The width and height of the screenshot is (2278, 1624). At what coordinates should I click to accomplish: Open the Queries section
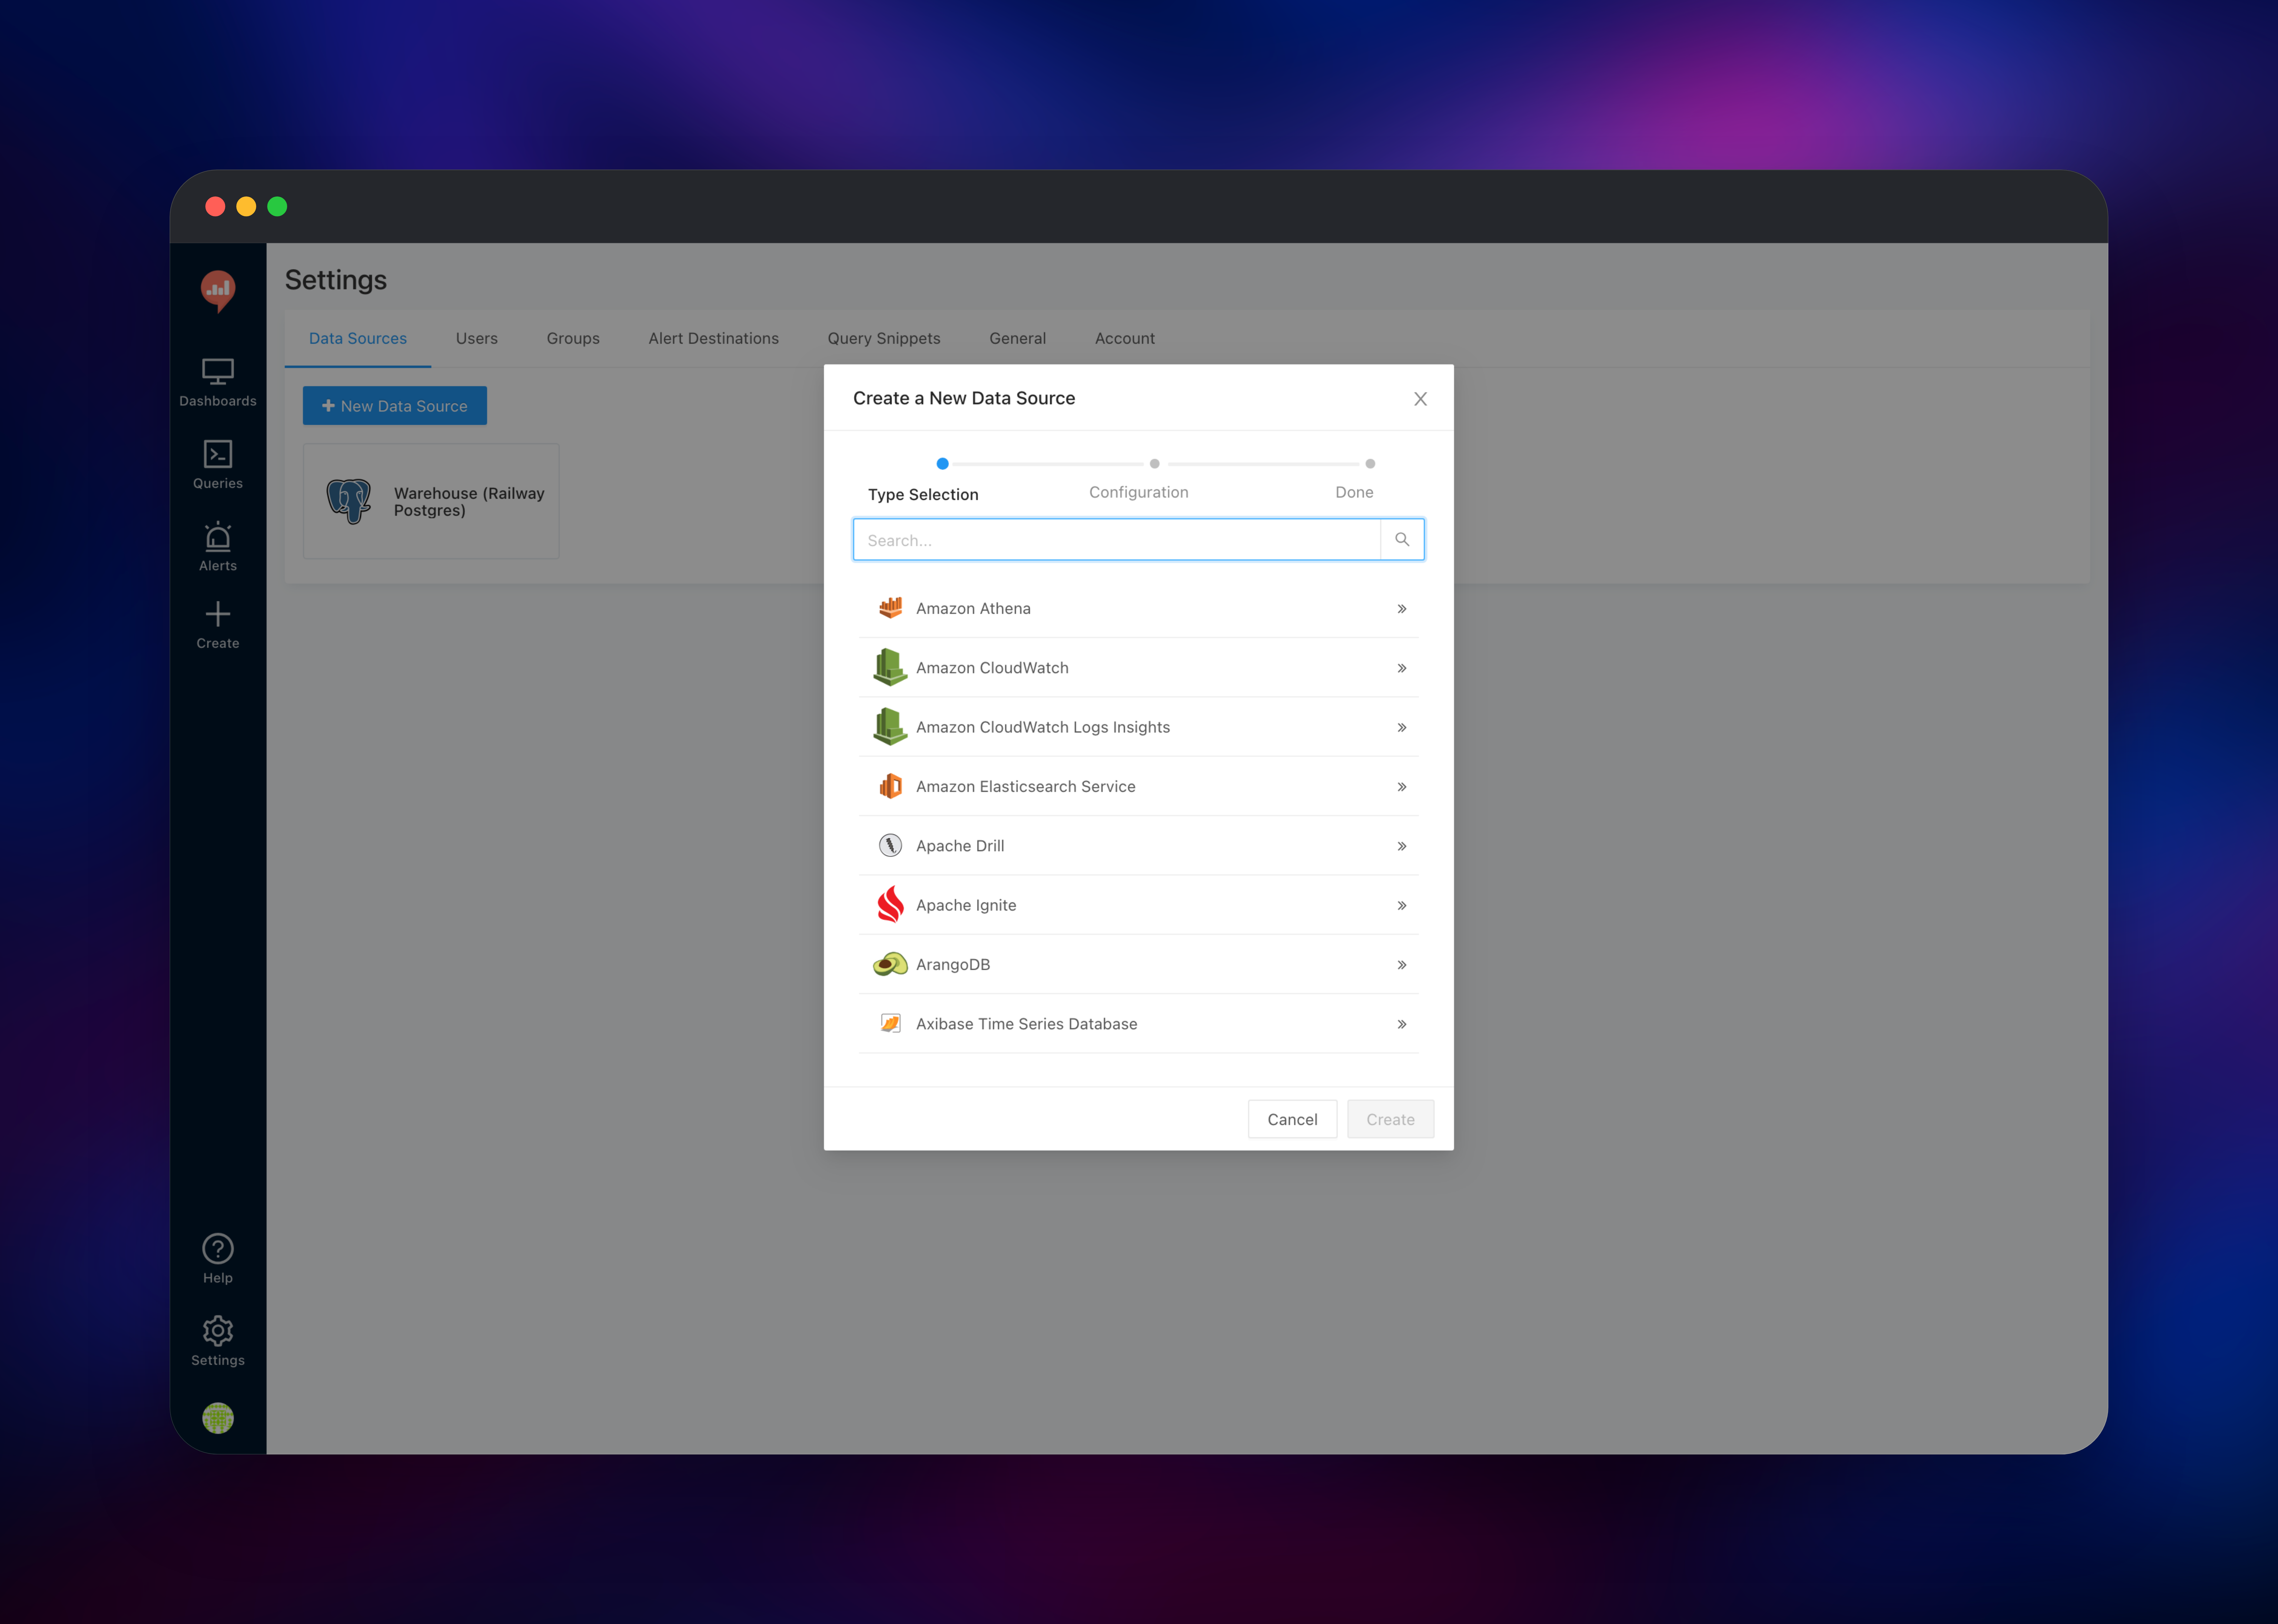[x=218, y=465]
